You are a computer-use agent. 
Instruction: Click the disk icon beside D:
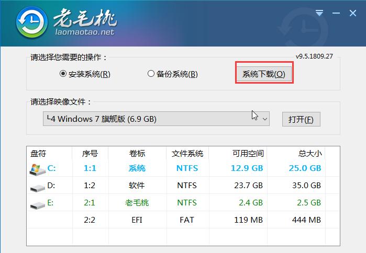point(37,188)
